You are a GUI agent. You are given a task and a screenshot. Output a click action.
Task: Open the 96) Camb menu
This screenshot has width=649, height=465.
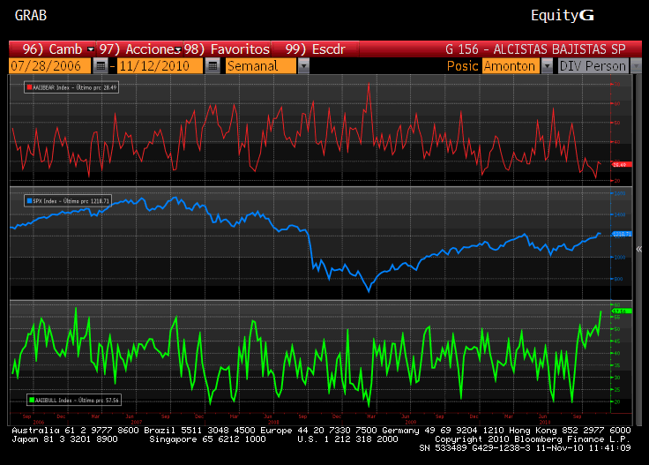(52, 49)
